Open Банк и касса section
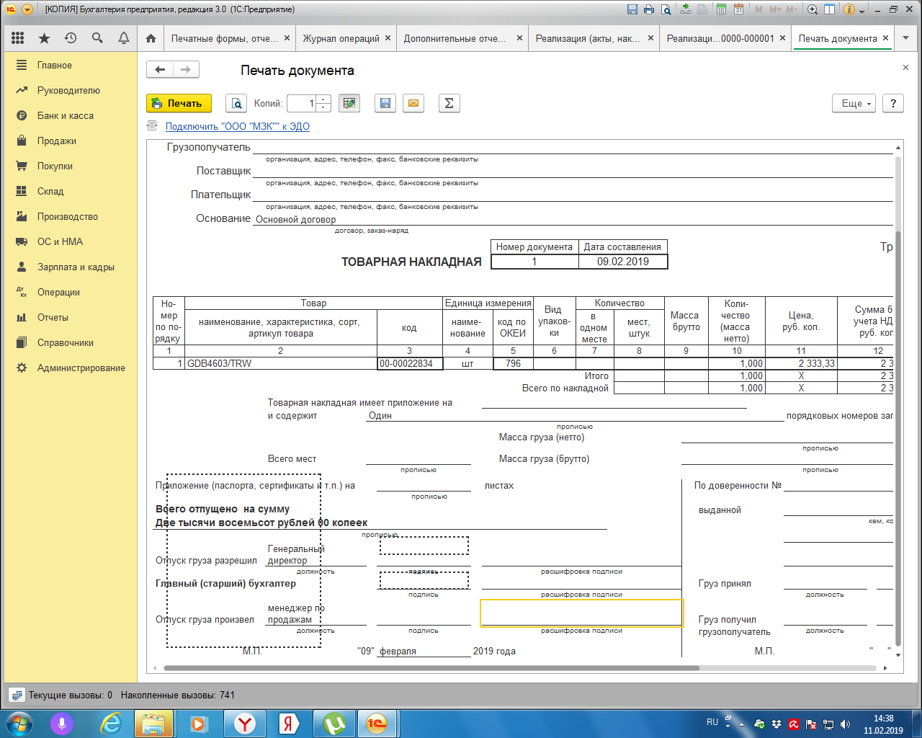Screen dimensions: 922x738 point(65,115)
